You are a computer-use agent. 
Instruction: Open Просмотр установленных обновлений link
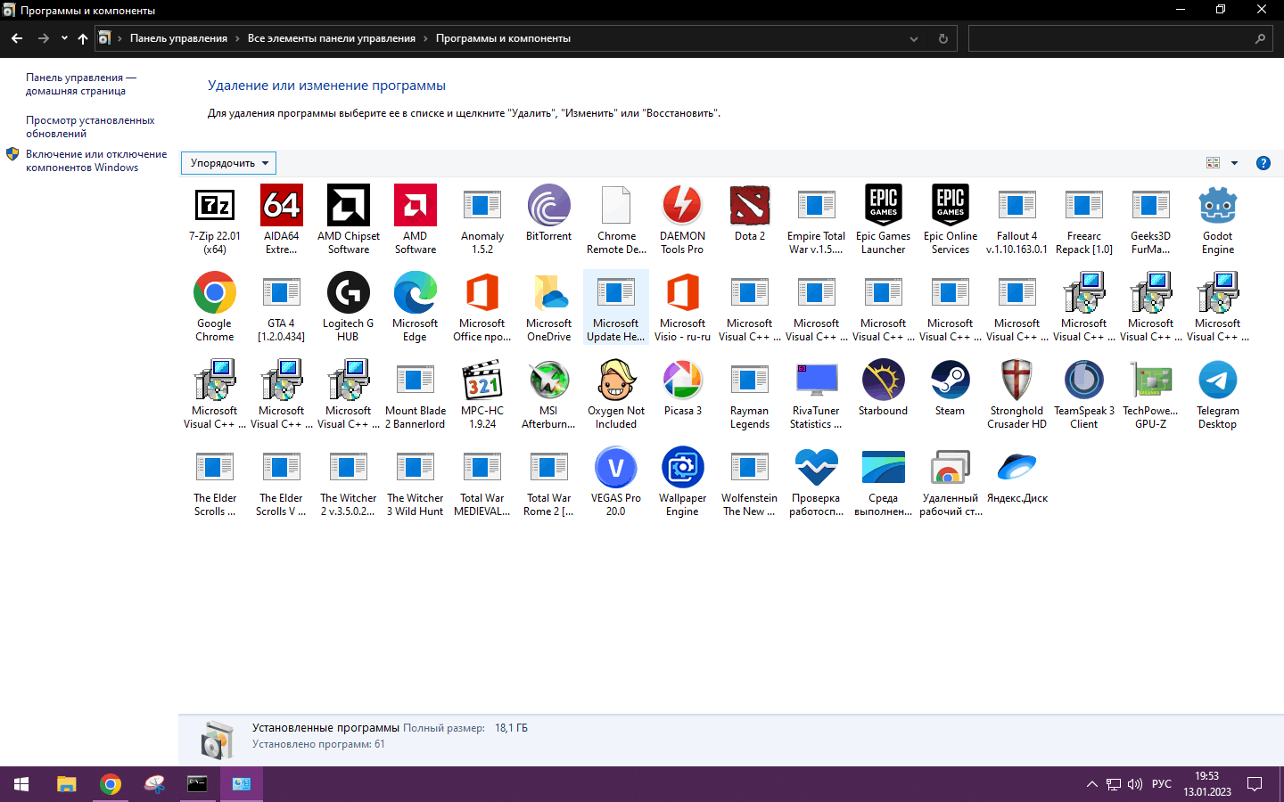tap(90, 127)
